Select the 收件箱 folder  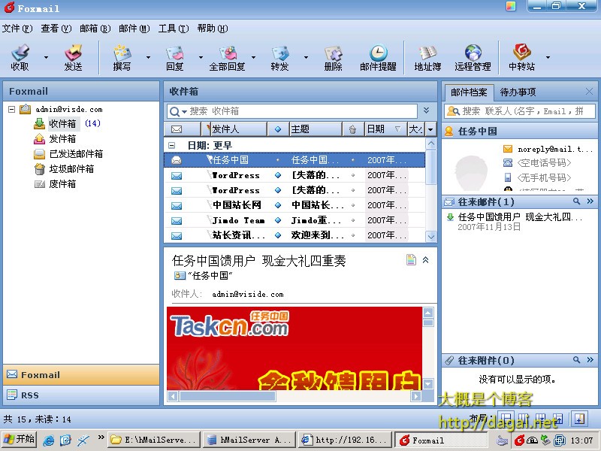(62, 123)
